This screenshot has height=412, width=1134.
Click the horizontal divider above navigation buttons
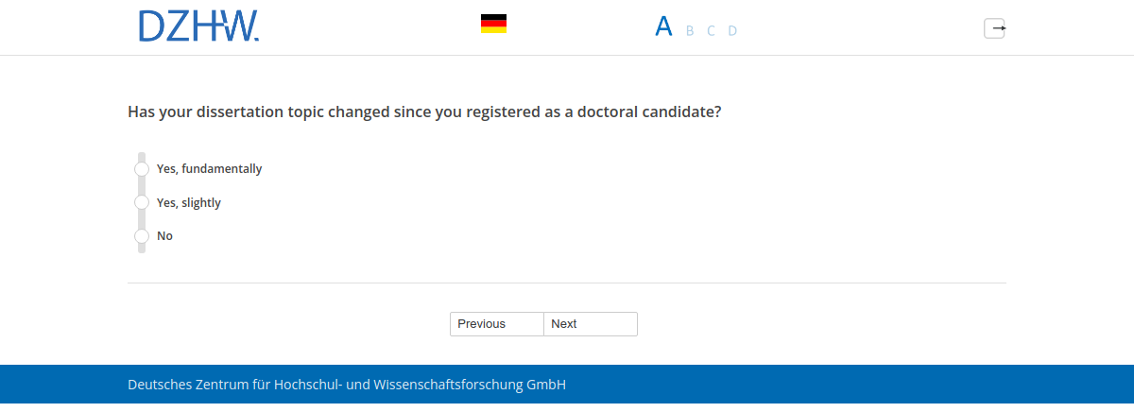[x=567, y=283]
